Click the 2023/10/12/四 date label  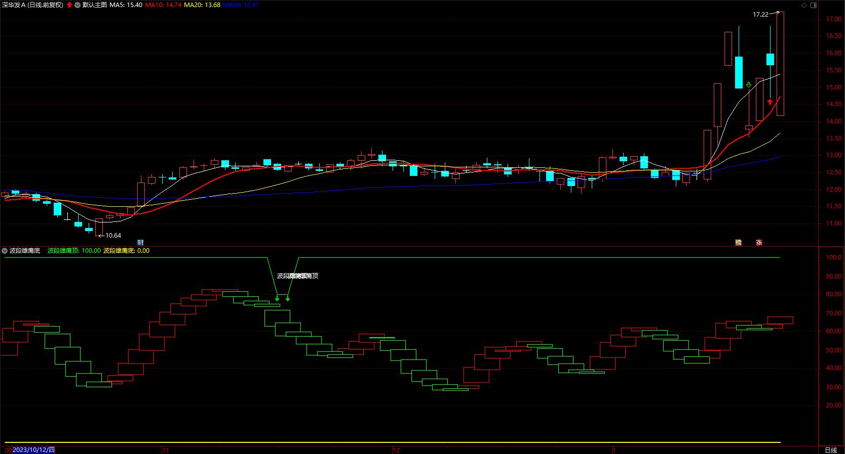[x=33, y=450]
